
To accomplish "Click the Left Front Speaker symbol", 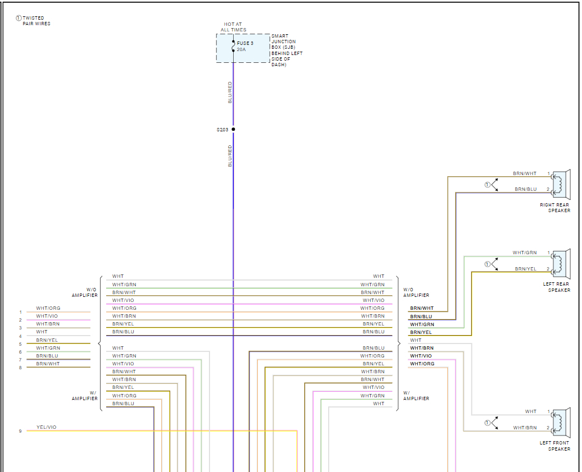I will pyautogui.click(x=560, y=422).
